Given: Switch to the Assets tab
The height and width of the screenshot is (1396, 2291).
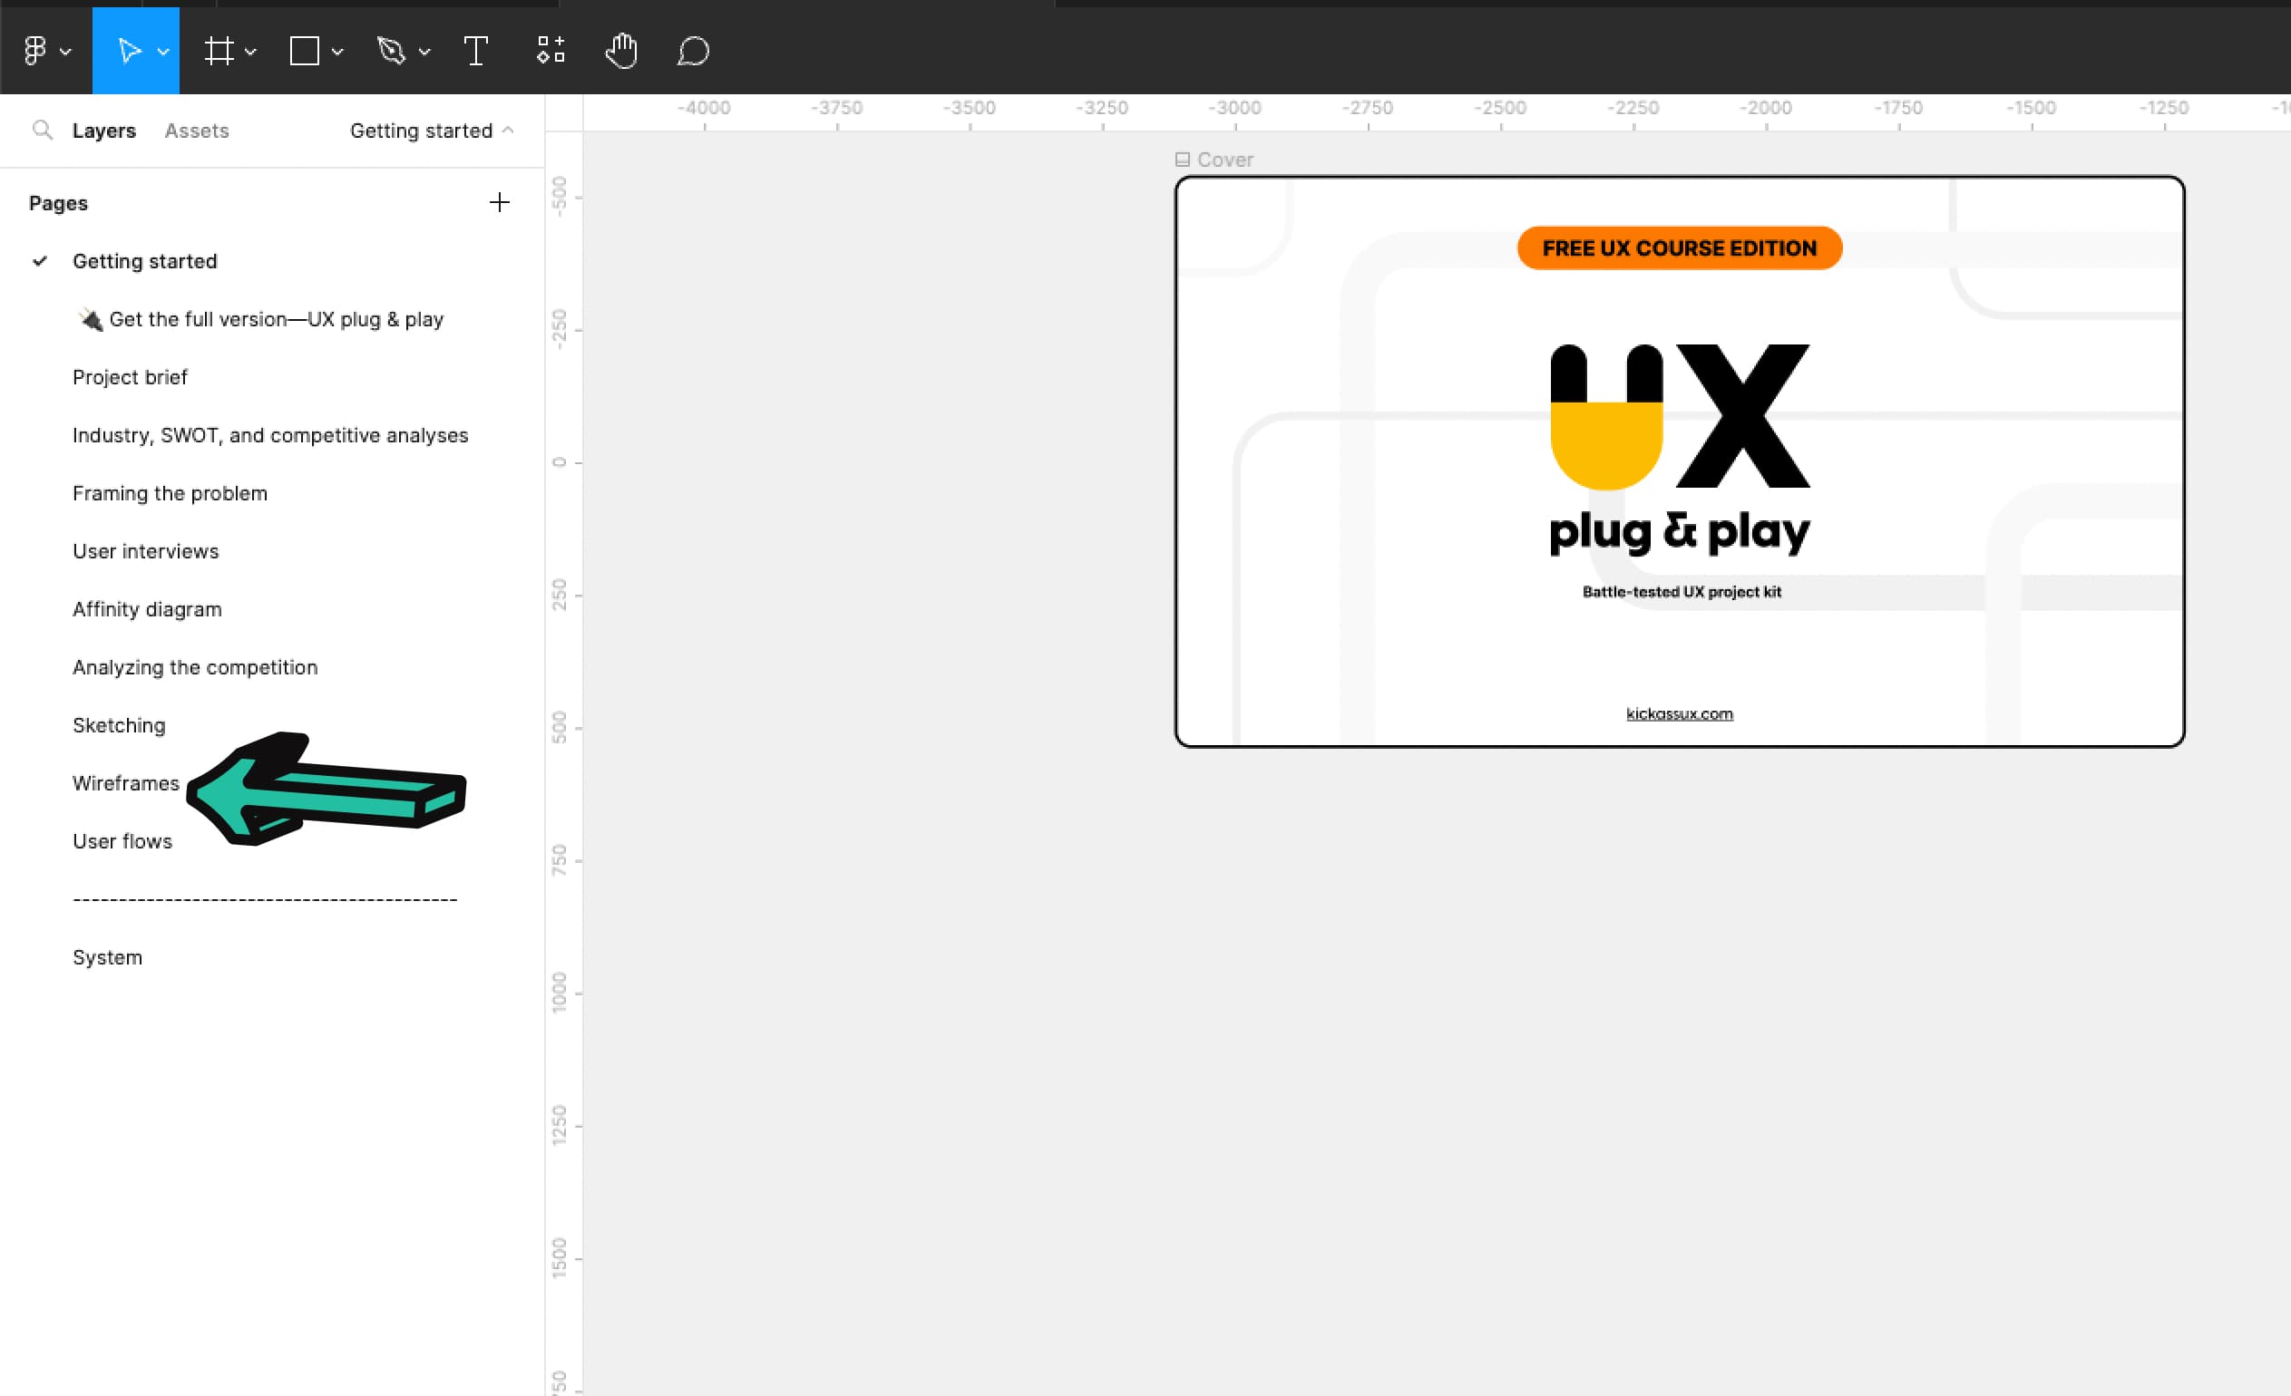Looking at the screenshot, I should point(197,131).
